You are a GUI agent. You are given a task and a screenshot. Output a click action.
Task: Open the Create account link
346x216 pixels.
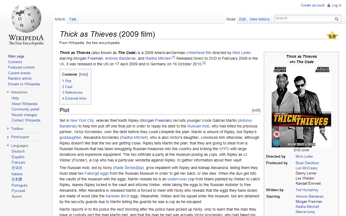pos(312,5)
